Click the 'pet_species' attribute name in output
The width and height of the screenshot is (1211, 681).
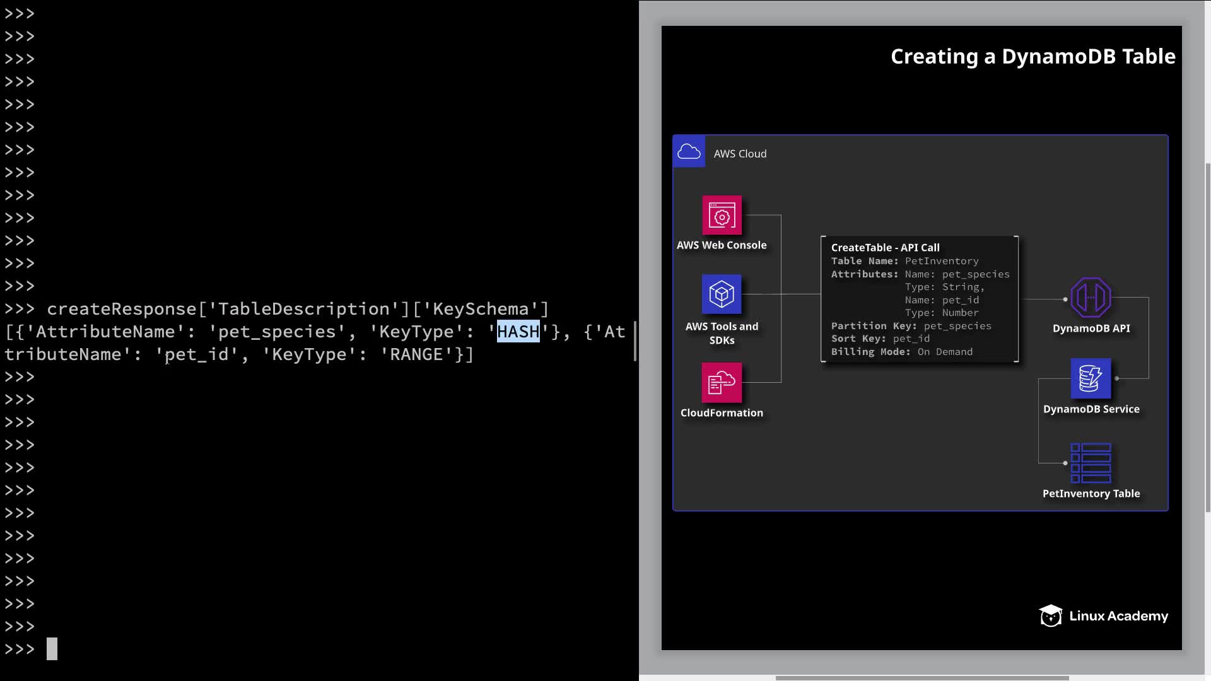pyautogui.click(x=276, y=332)
